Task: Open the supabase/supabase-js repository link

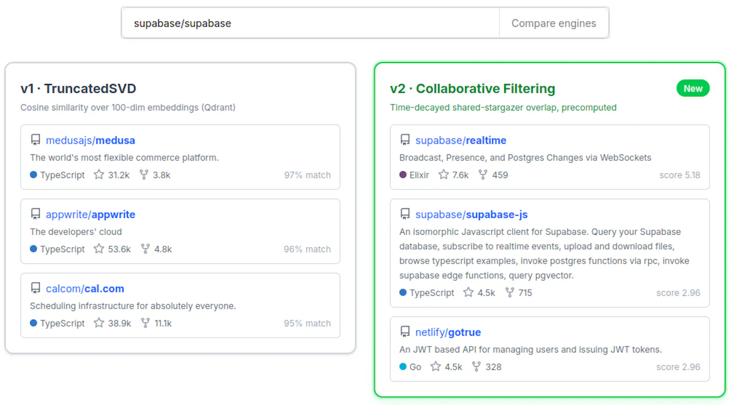Action: (471, 214)
